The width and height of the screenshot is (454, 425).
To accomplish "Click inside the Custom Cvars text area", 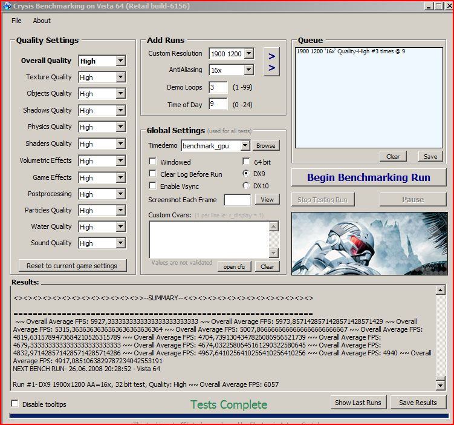I will 209,240.
